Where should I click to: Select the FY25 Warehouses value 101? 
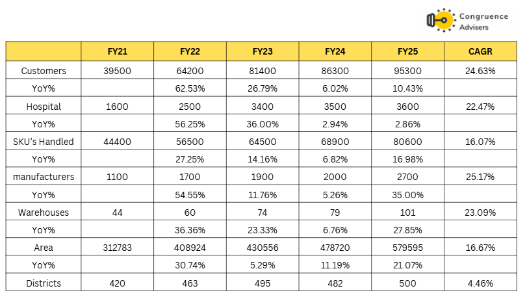[407, 212]
